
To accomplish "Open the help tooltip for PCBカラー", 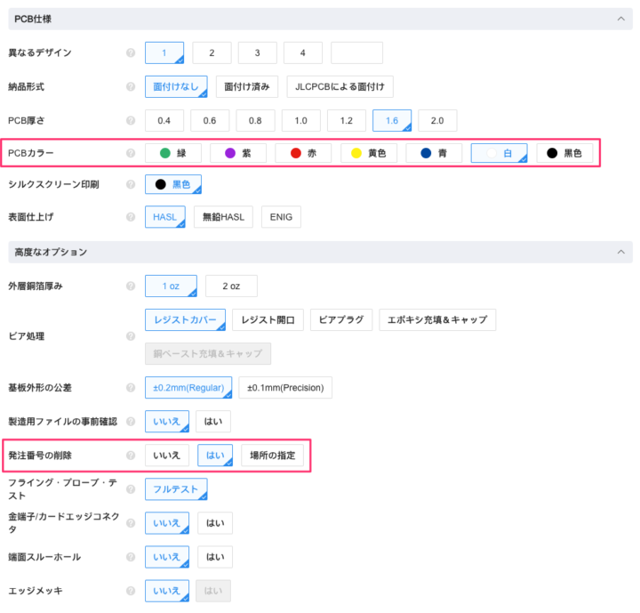I will pos(131,154).
